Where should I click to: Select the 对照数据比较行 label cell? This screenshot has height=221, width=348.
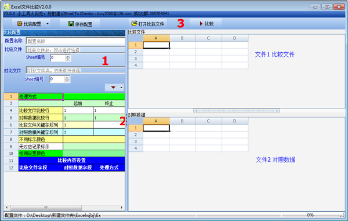click(41, 118)
